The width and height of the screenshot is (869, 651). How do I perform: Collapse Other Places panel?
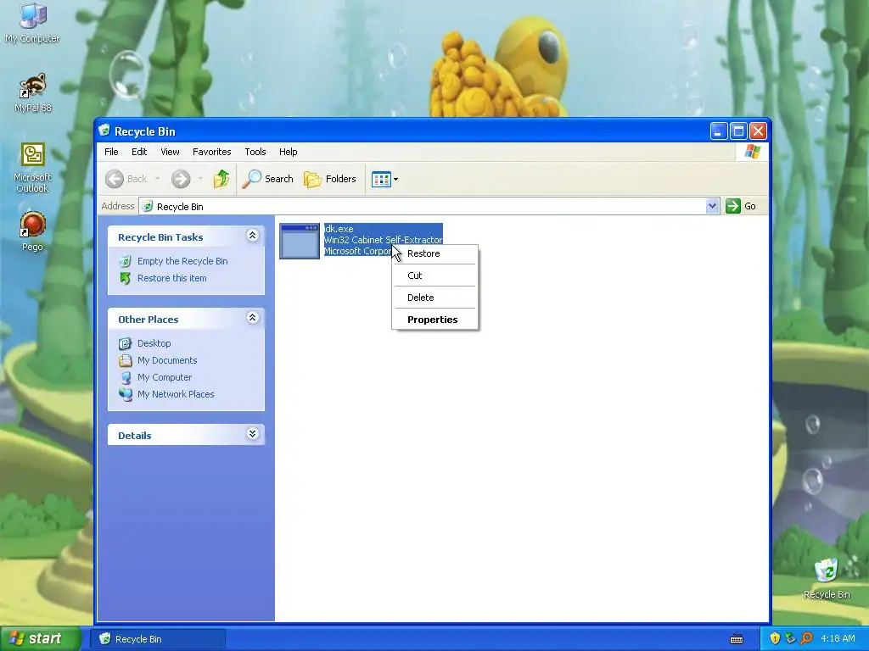(252, 318)
